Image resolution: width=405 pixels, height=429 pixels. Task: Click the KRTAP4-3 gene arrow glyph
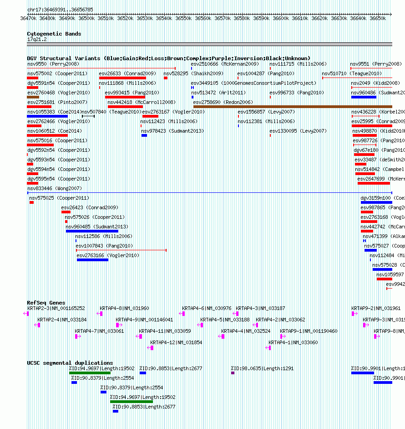tap(236, 314)
